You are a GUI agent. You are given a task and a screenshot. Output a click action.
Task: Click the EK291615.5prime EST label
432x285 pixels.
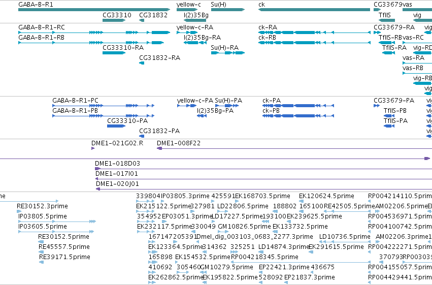click(x=336, y=247)
